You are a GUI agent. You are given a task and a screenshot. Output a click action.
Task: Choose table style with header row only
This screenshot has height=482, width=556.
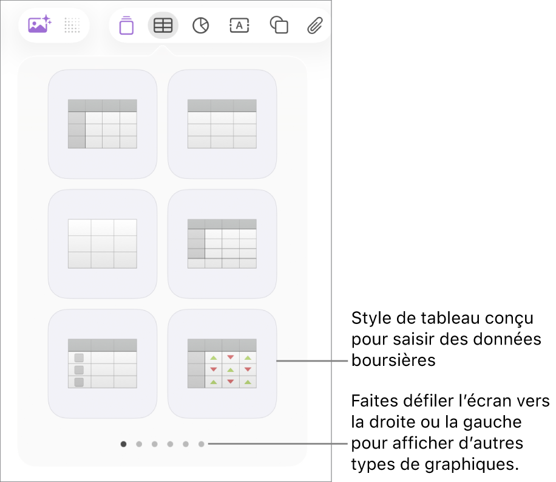tap(222, 124)
